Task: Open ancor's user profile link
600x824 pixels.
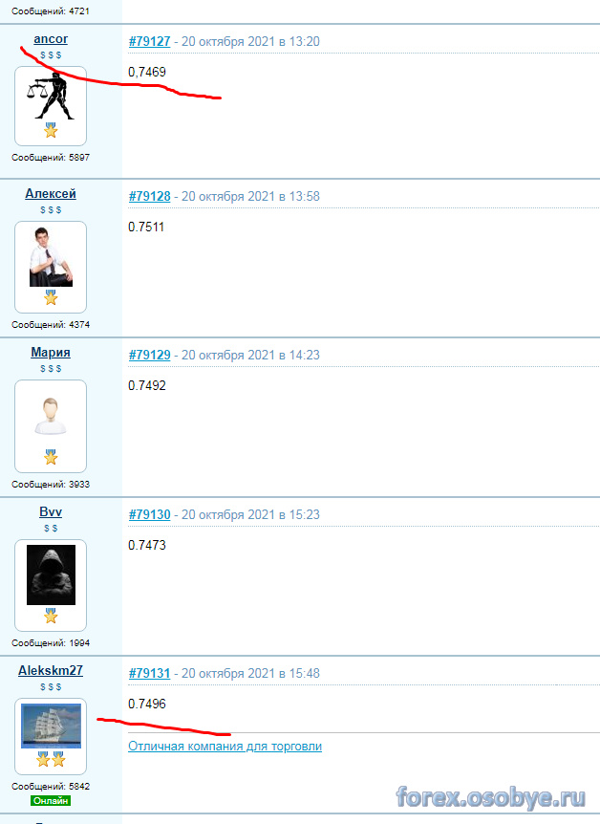Action: tap(51, 39)
